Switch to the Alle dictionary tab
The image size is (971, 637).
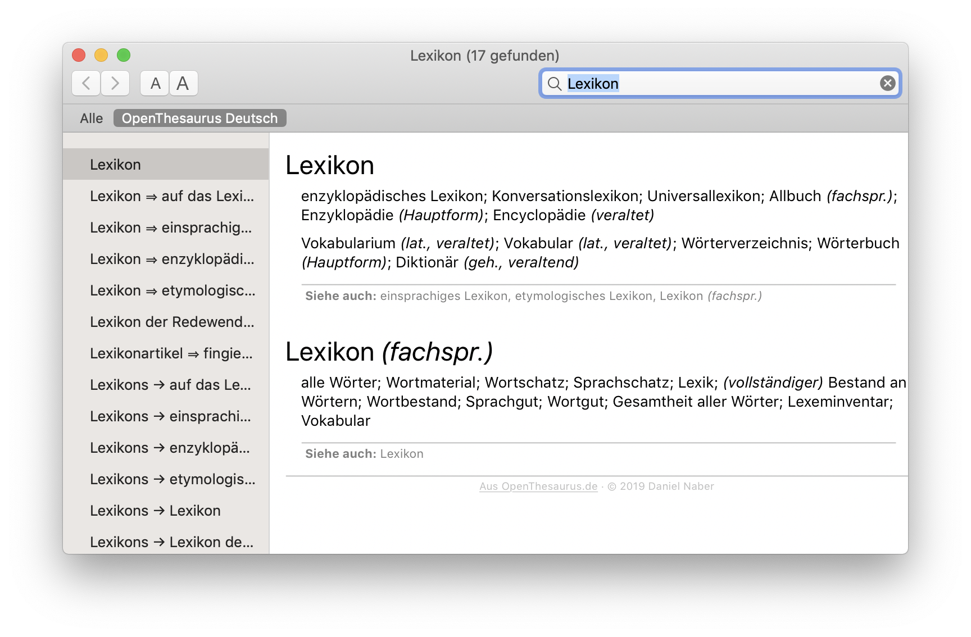[x=91, y=119]
